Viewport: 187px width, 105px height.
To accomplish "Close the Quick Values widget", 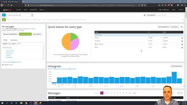I will coord(182,27).
